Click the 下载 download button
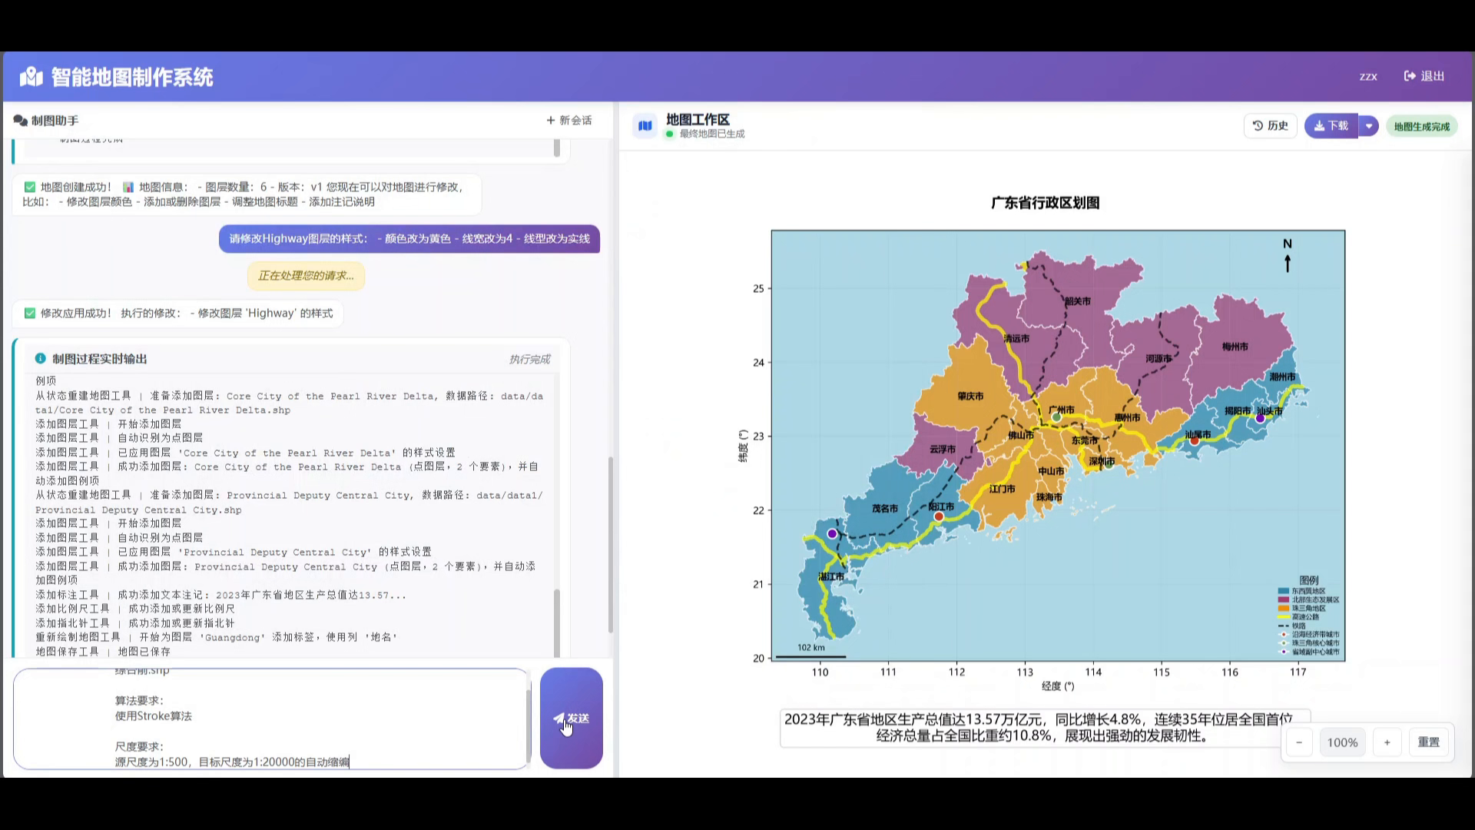1475x830 pixels. point(1331,125)
